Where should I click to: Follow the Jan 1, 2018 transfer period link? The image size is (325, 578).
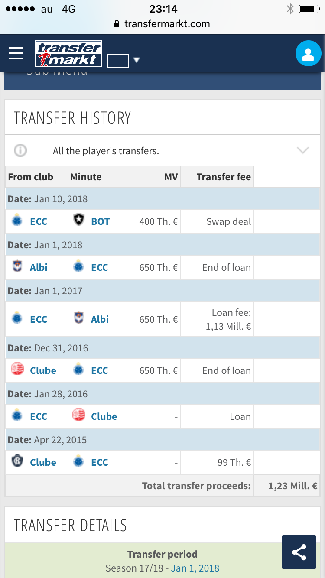tap(195, 568)
